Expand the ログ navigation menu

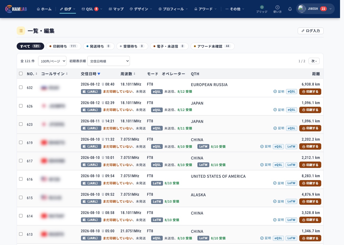(x=68, y=9)
